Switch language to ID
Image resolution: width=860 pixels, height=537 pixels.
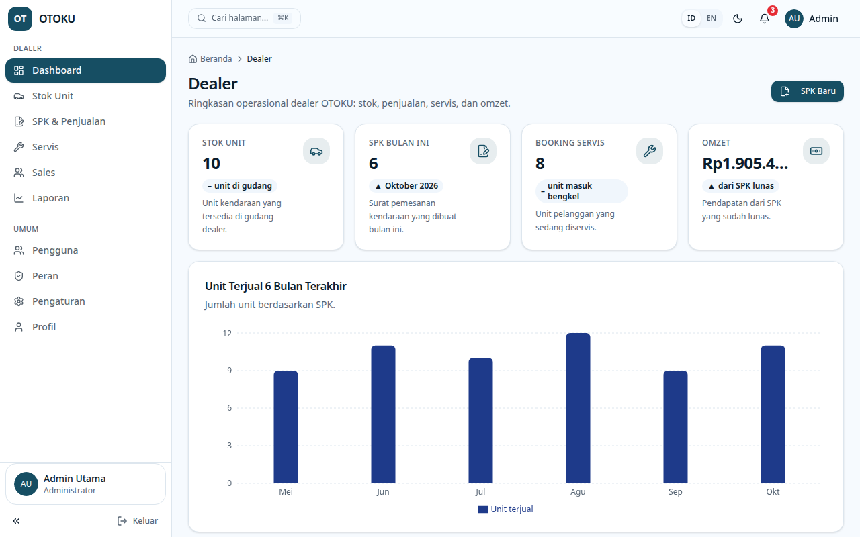coord(691,19)
